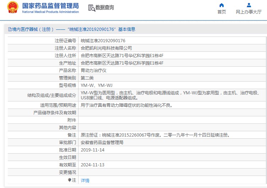Click the 备注 label
267x188 pixels.
pos(72,135)
